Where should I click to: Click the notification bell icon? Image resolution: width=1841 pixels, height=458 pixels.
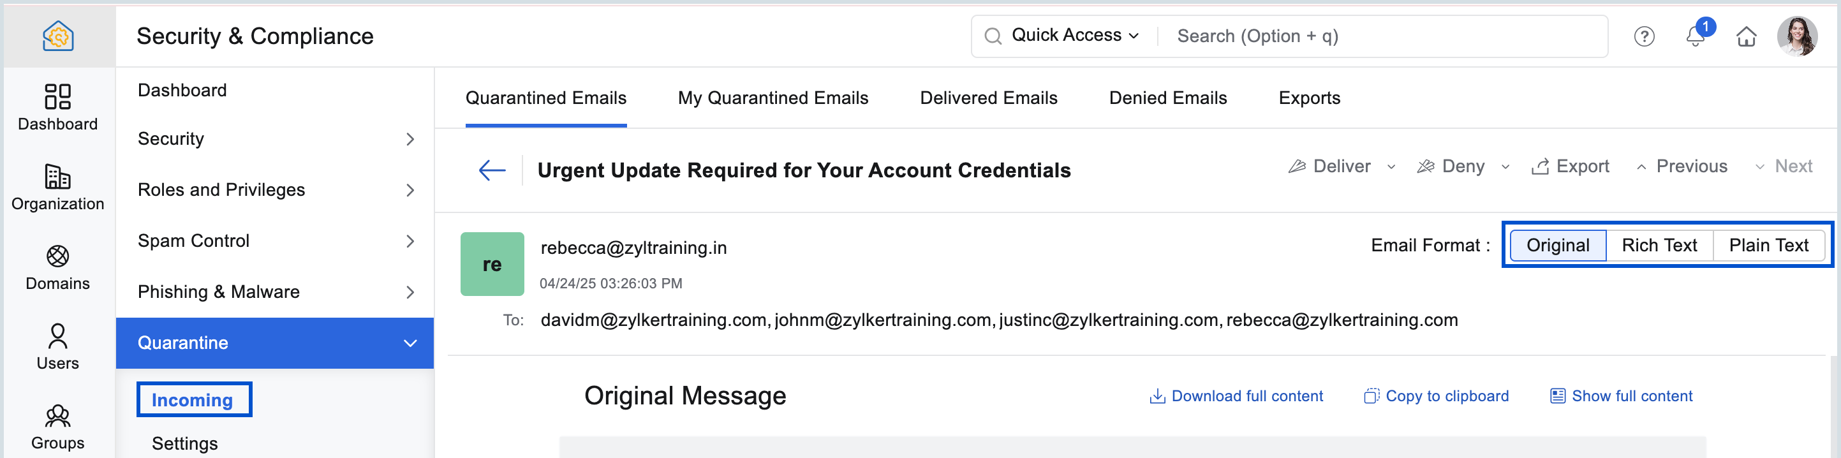[x=1695, y=36]
